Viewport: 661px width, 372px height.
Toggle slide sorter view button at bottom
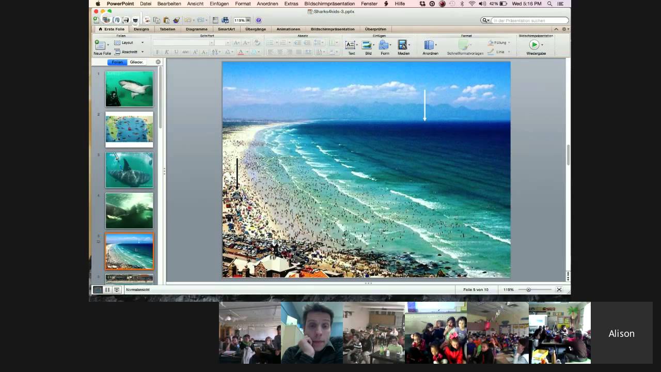coord(107,290)
